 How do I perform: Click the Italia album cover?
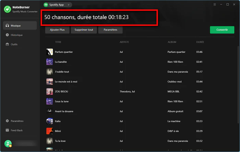pyautogui.click(x=50, y=121)
